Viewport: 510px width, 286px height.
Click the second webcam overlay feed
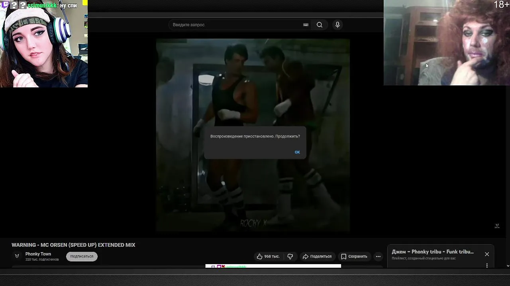click(x=447, y=43)
